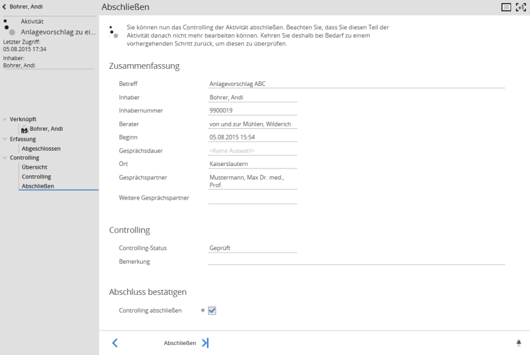This screenshot has height=355, width=530.
Task: Click the Weitere Gesprächspartner field
Action: coord(252,198)
